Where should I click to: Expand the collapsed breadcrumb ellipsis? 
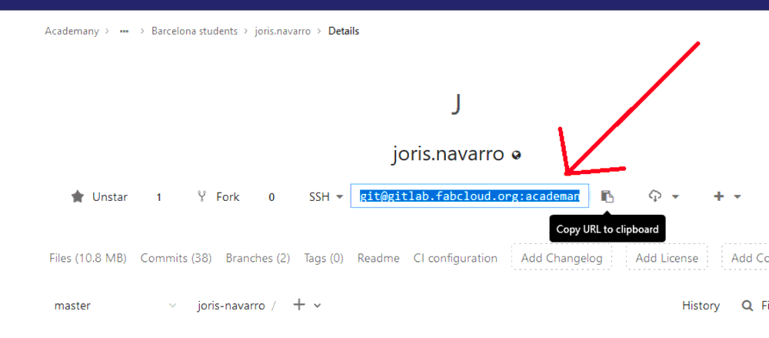click(125, 31)
